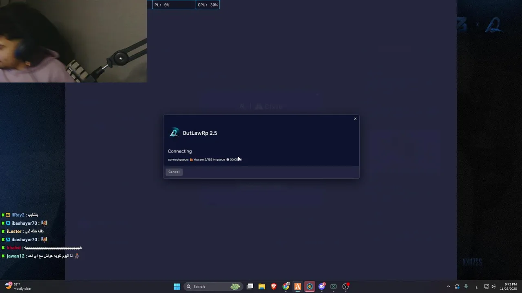Open Task View from the taskbar

(x=250, y=286)
